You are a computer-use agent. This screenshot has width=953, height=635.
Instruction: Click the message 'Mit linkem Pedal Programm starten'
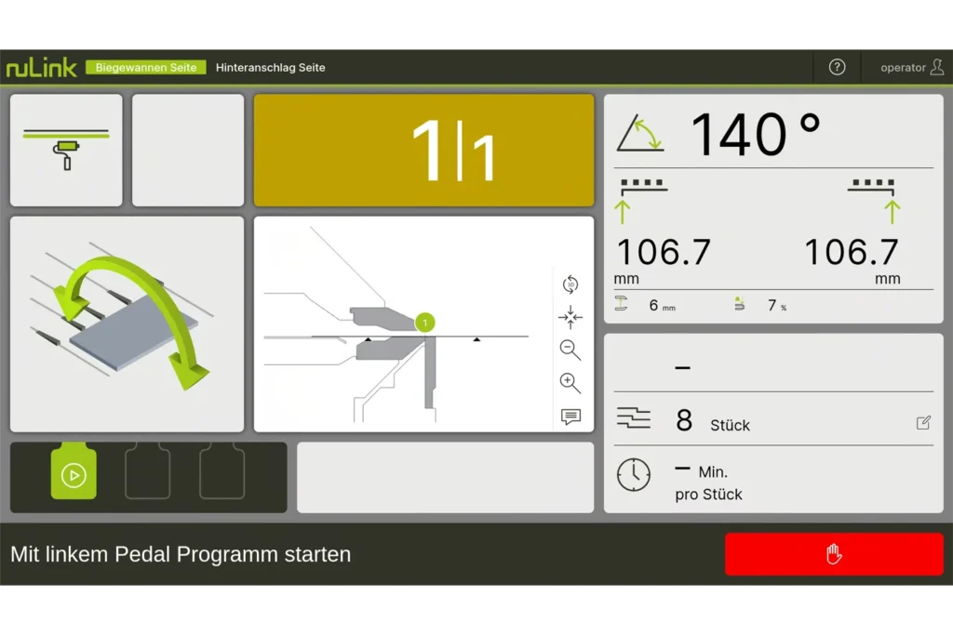[x=181, y=554]
